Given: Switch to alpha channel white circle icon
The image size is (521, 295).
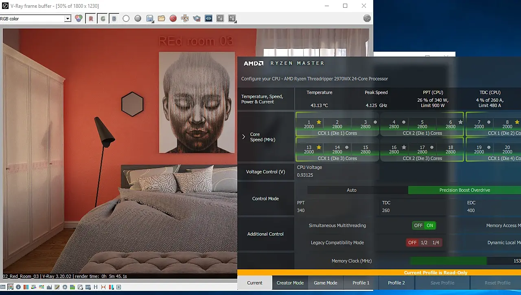Looking at the screenshot, I should tap(126, 18).
